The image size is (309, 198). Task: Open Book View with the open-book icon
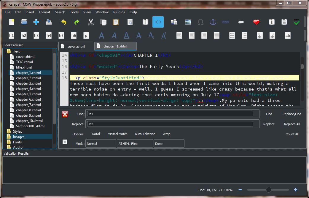click(x=145, y=22)
